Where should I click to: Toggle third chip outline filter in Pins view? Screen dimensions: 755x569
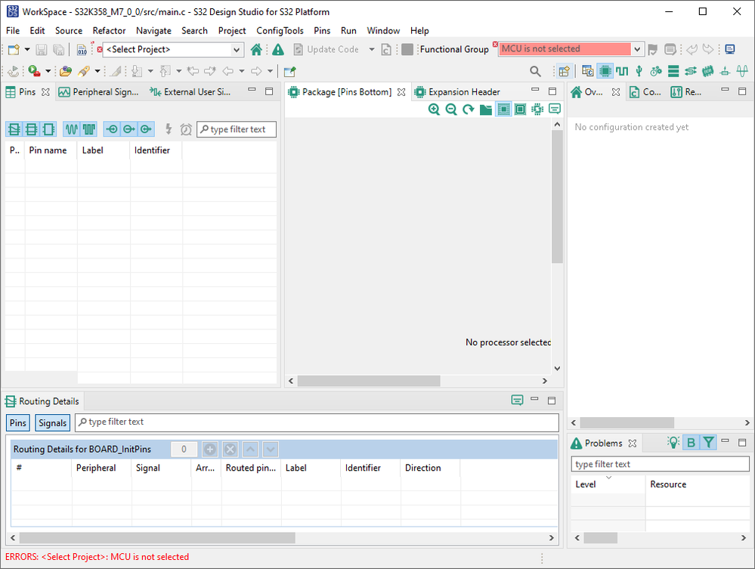[48, 129]
